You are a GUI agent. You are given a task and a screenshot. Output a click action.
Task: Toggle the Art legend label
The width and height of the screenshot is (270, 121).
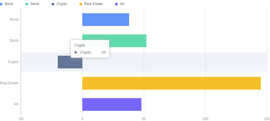tap(122, 4)
